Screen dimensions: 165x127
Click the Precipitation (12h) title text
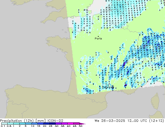pyautogui.click(x=17, y=121)
